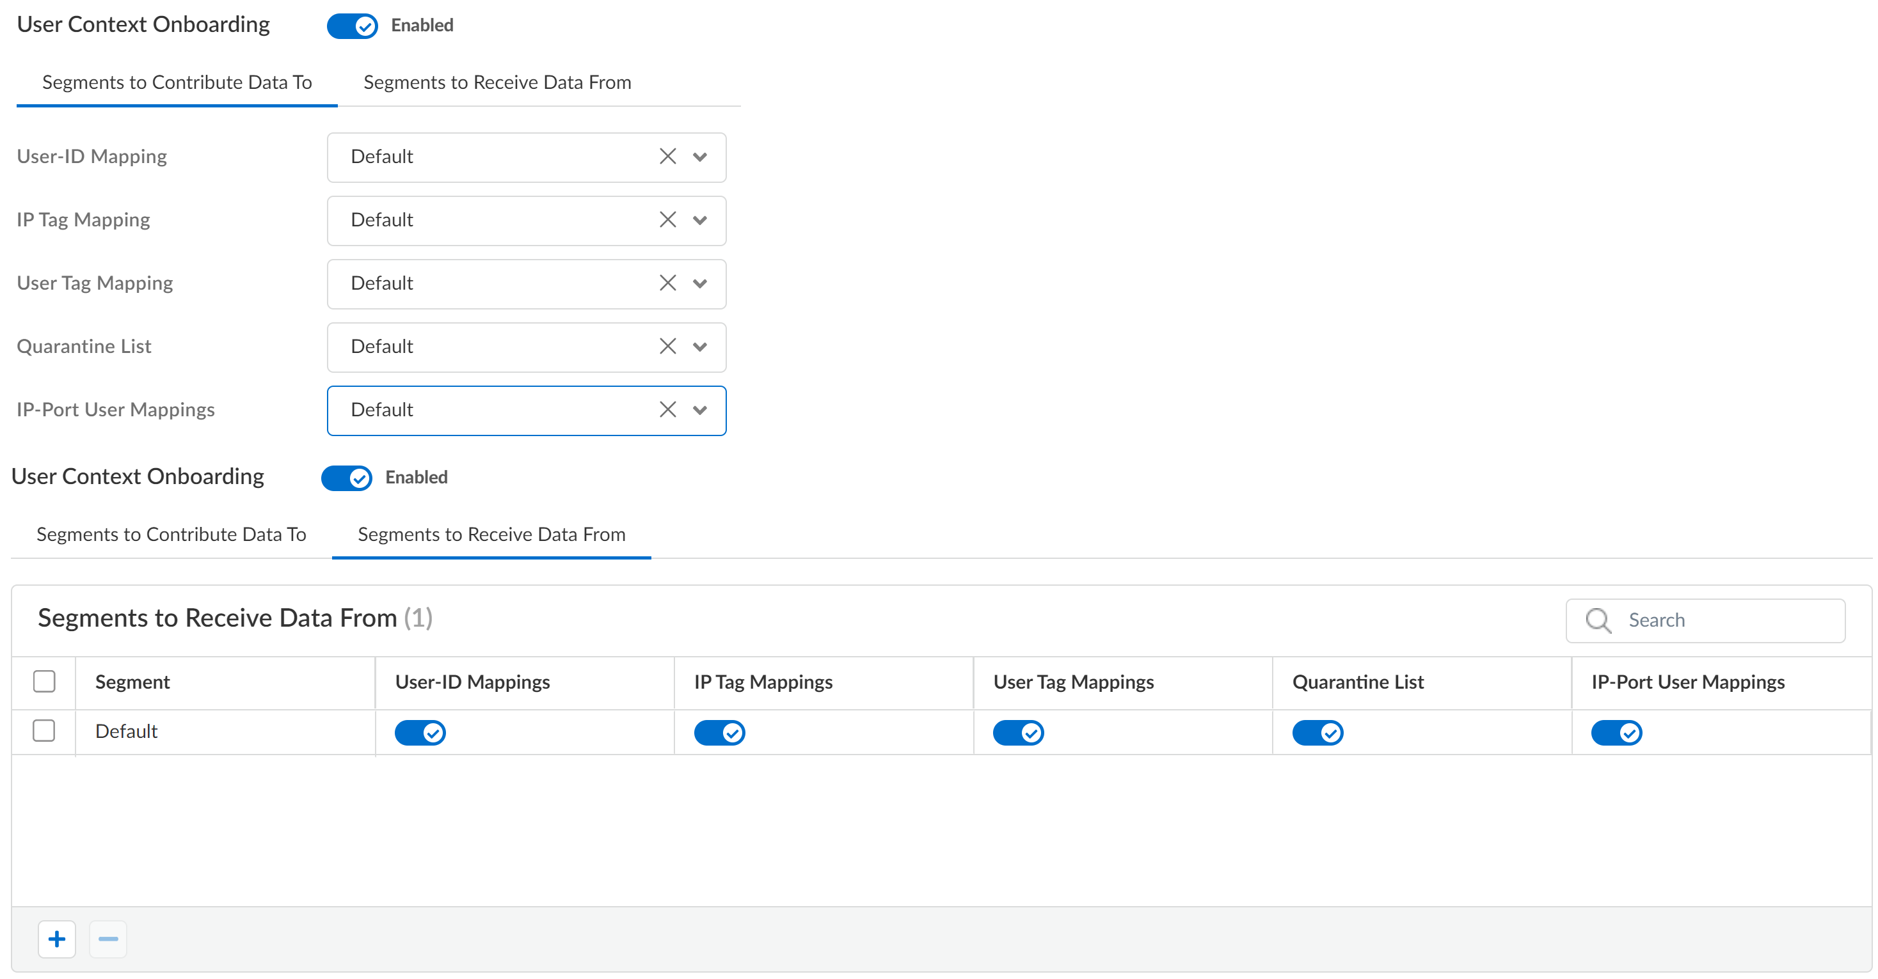
Task: Click the plus icon to add segment
Action: pyautogui.click(x=57, y=939)
